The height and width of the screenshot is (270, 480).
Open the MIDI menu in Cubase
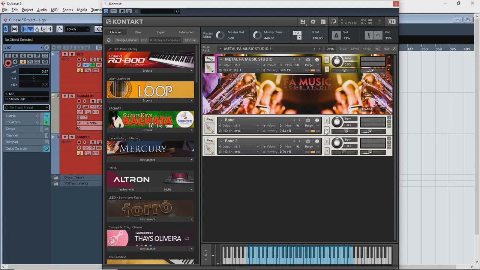point(55,10)
